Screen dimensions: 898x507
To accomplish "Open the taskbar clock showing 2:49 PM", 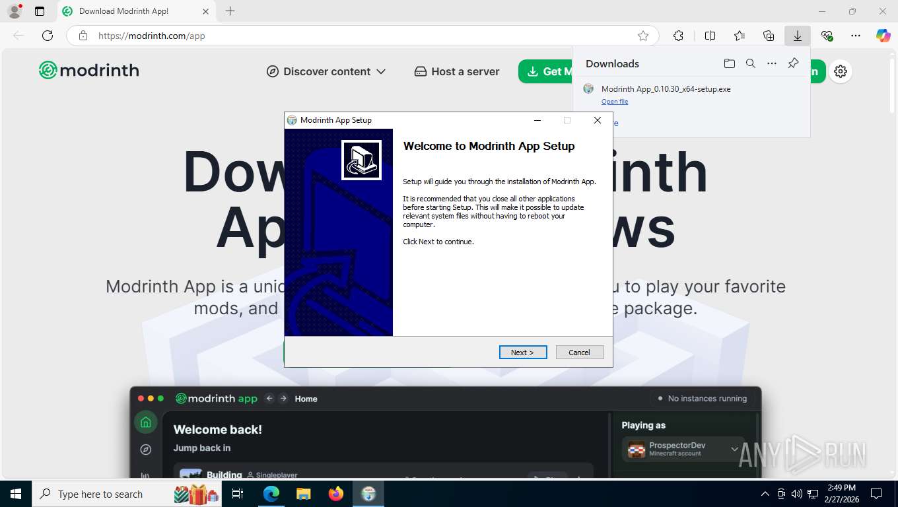I will [841, 494].
